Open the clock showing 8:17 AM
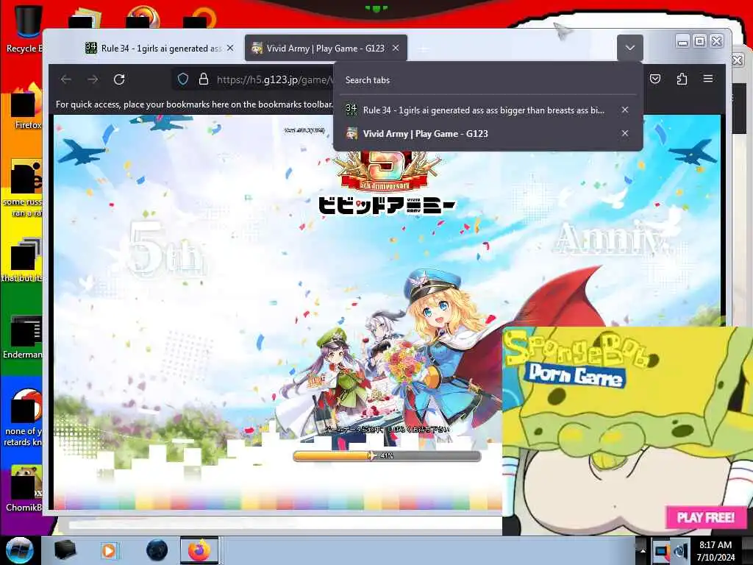Image resolution: width=753 pixels, height=565 pixels. pos(715,550)
